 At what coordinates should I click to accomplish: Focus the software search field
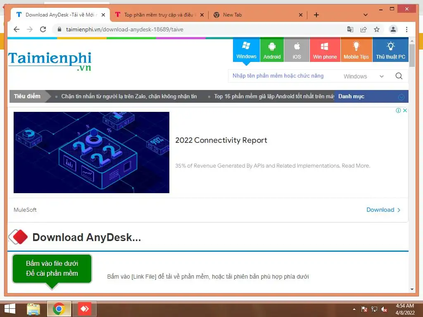tap(283, 76)
